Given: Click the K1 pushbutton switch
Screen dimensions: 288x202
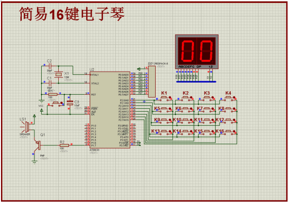Looking at the screenshot, I should click(x=164, y=99).
